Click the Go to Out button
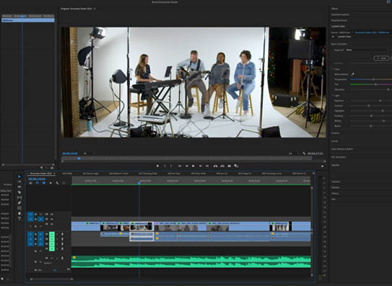This screenshot has width=392, height=286. point(207,166)
